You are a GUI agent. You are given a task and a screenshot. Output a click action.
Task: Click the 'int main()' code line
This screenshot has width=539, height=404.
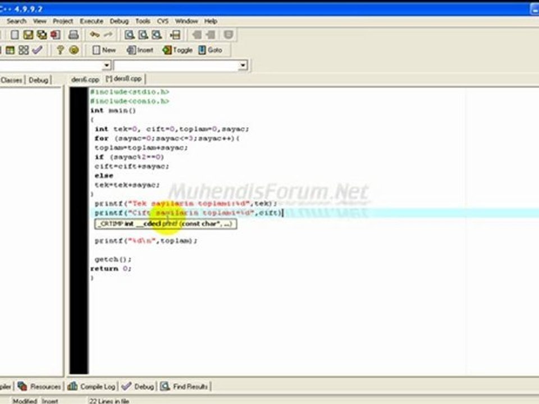tap(113, 111)
